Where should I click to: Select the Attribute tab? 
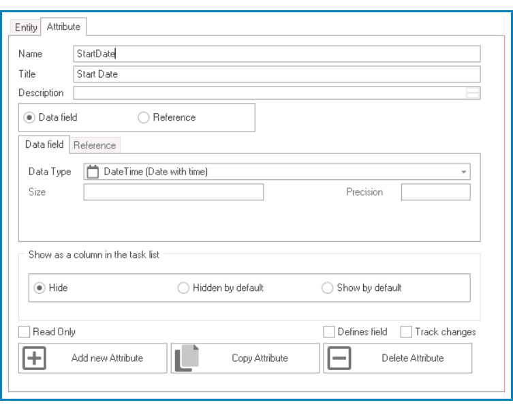63,27
